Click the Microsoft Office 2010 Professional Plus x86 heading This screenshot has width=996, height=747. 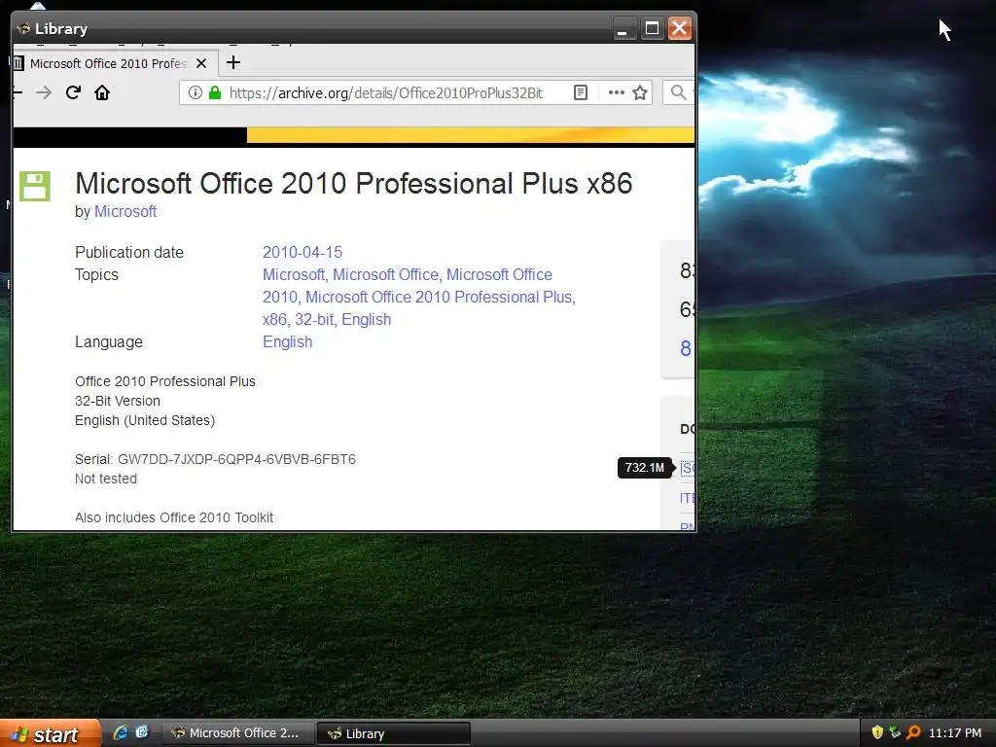(354, 184)
